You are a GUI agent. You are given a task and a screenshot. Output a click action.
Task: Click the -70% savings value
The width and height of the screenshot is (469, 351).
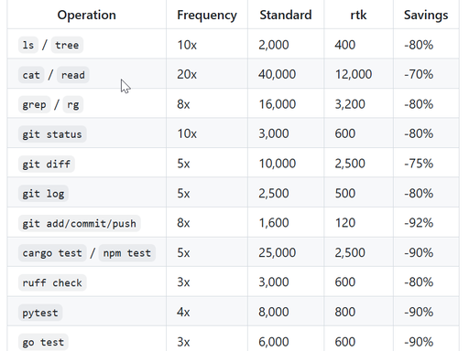(419, 74)
